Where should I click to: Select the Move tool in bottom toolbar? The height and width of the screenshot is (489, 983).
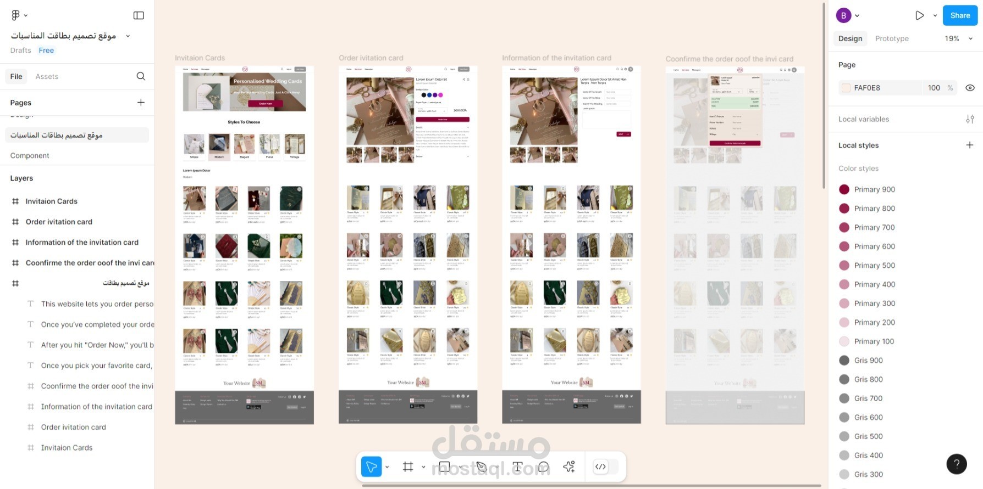pos(372,466)
